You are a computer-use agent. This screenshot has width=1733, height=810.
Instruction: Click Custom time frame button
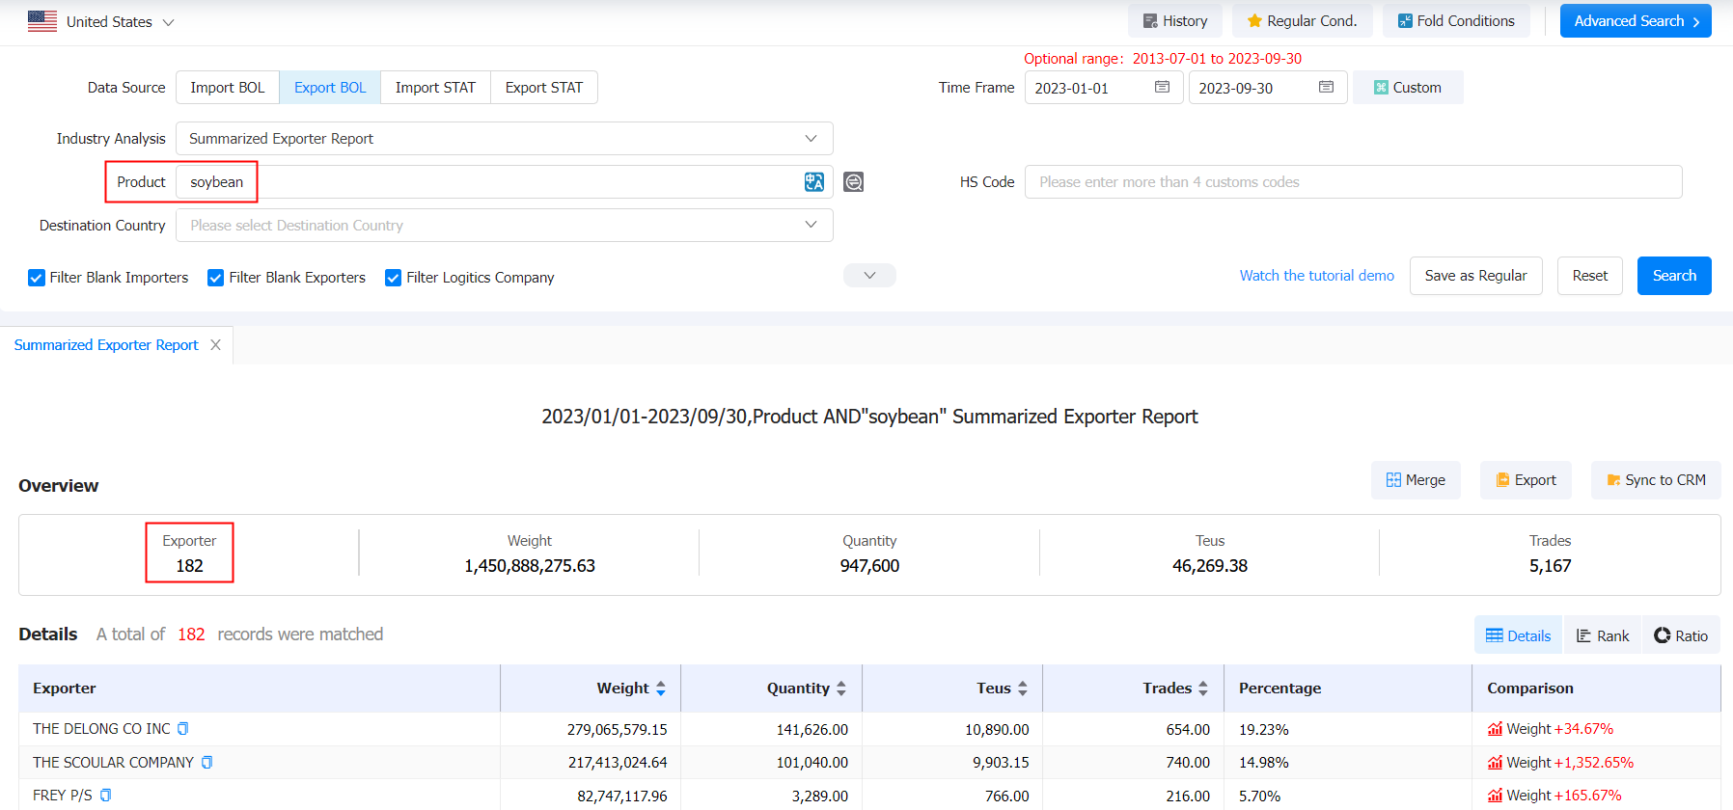1408,88
